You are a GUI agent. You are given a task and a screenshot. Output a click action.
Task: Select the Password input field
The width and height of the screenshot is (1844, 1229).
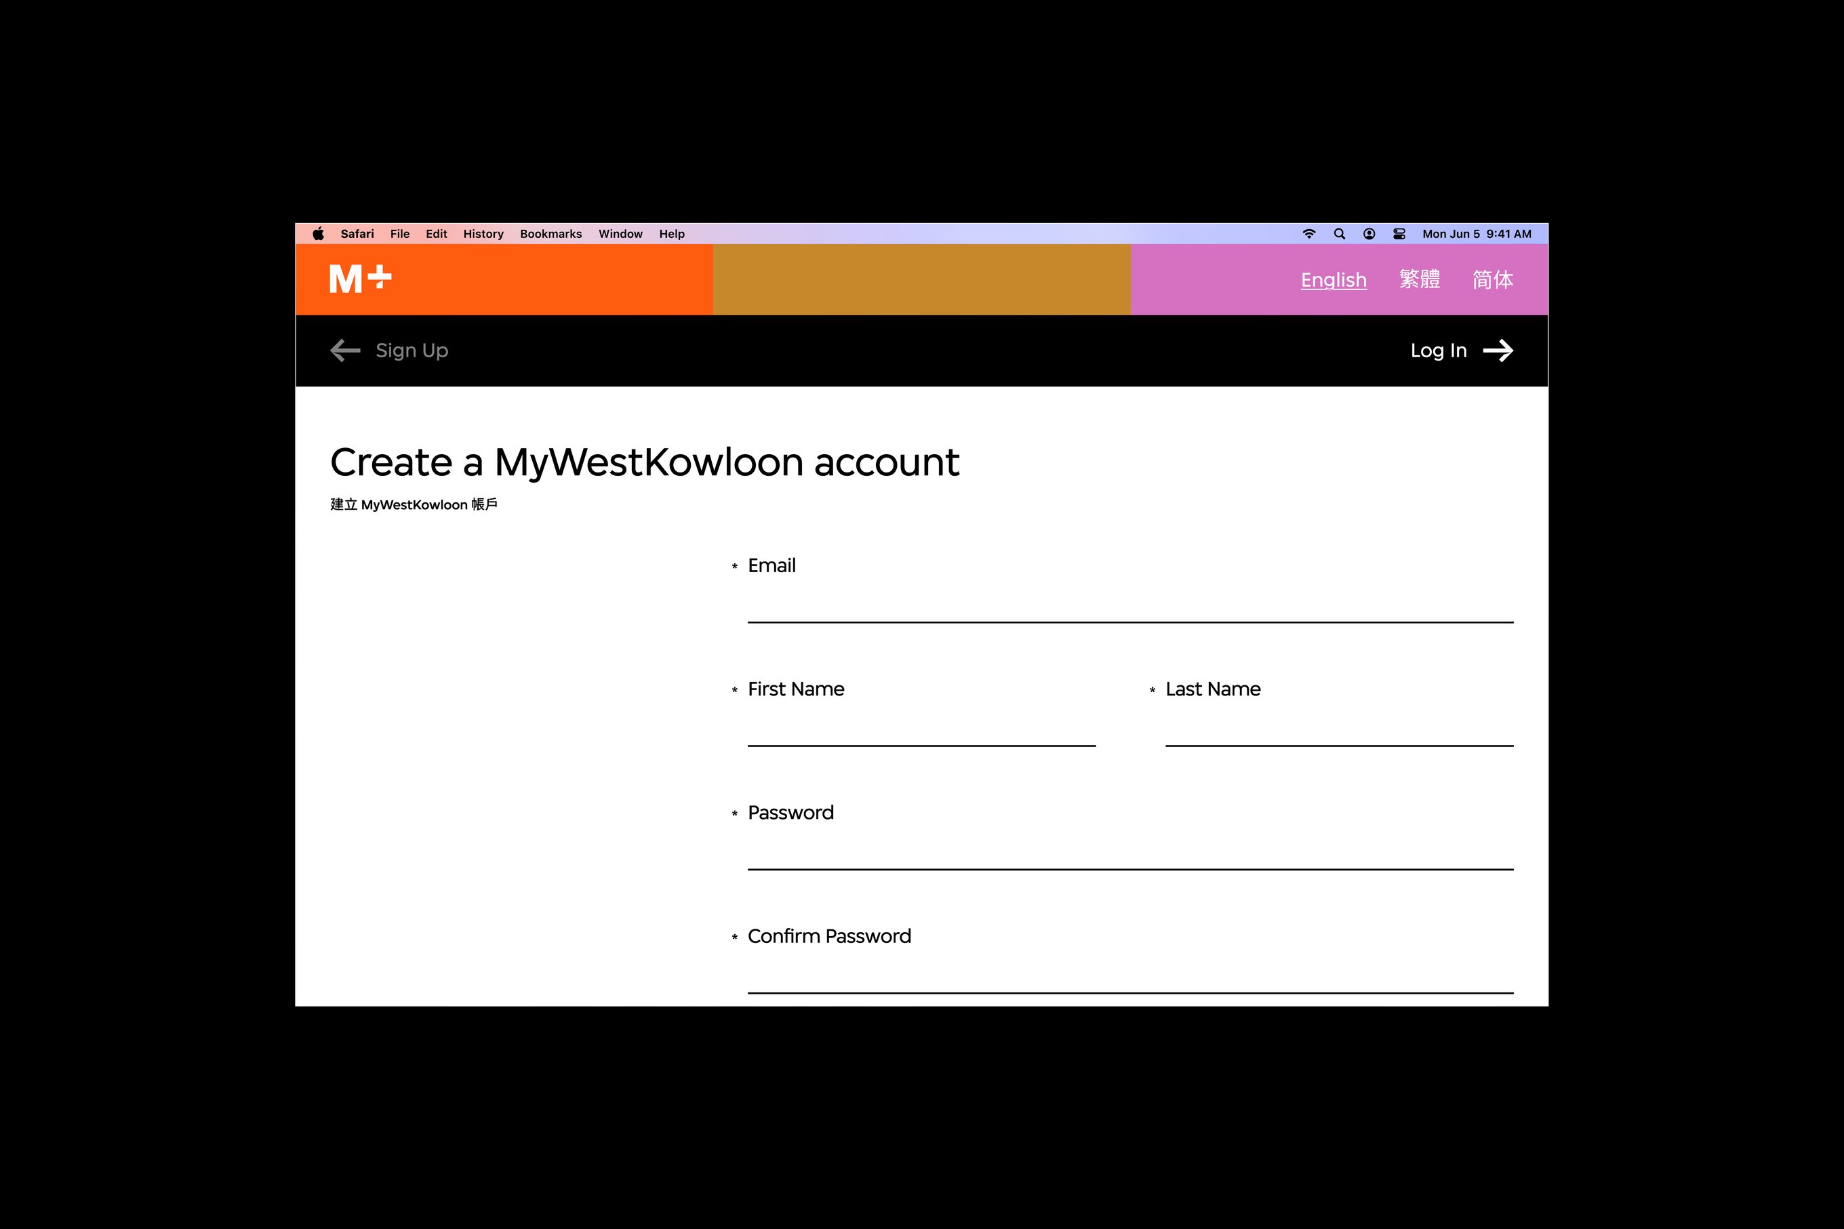[1129, 853]
